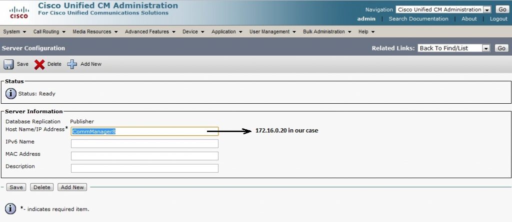
Task: Click the Status info icon
Action: [11, 94]
